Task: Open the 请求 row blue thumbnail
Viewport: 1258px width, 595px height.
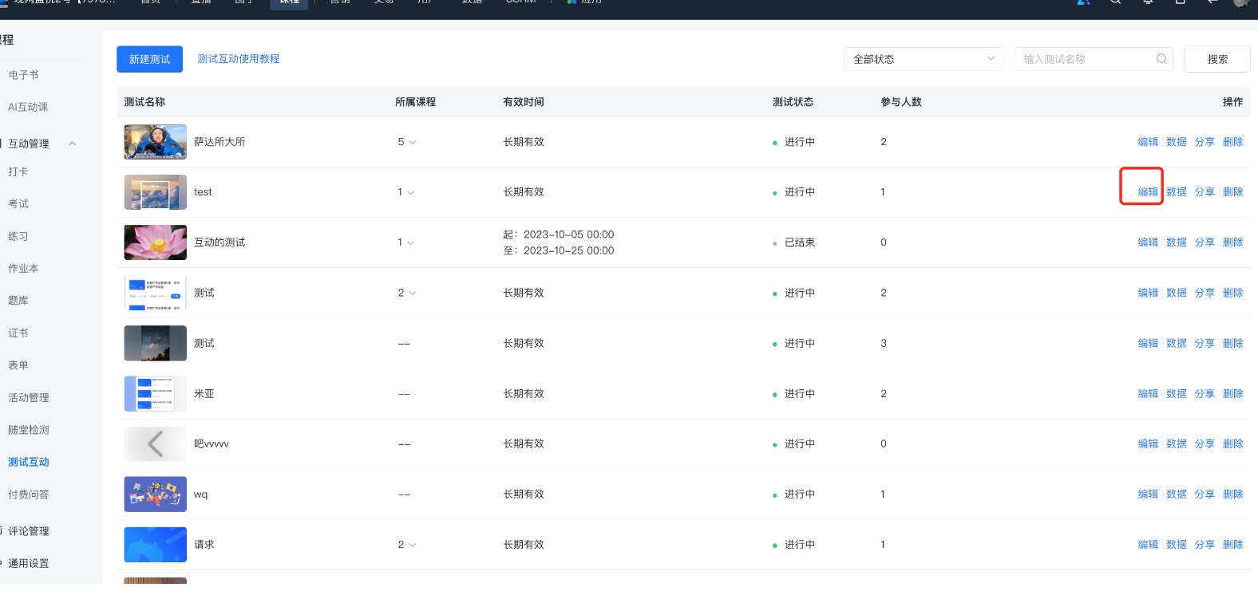Action: (156, 545)
